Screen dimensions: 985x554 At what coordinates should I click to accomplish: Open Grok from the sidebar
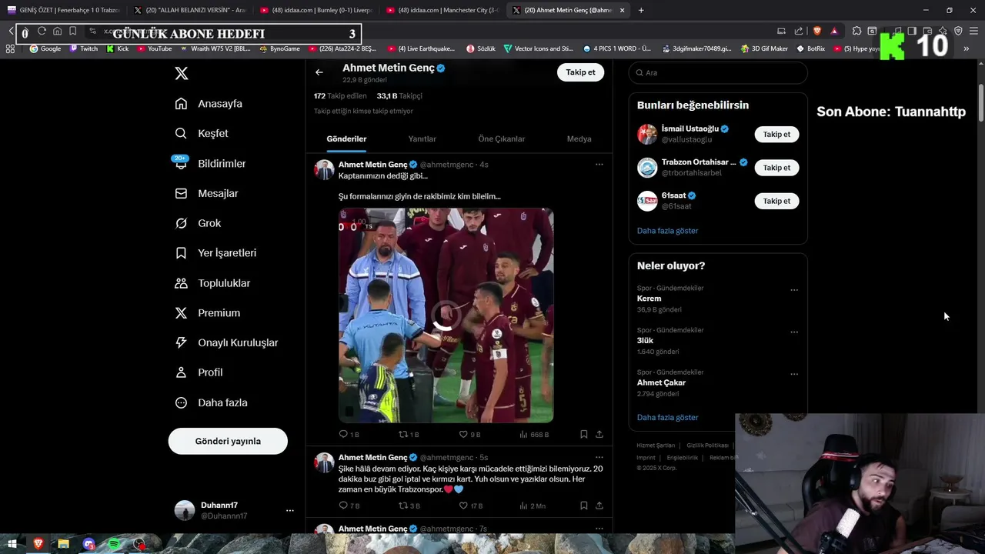point(198,223)
